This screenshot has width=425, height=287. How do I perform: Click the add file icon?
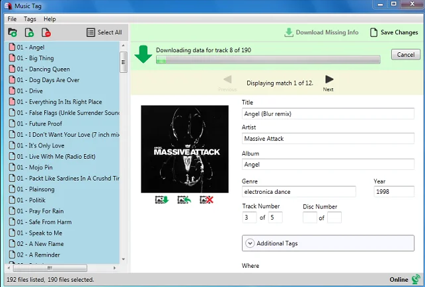click(x=29, y=32)
